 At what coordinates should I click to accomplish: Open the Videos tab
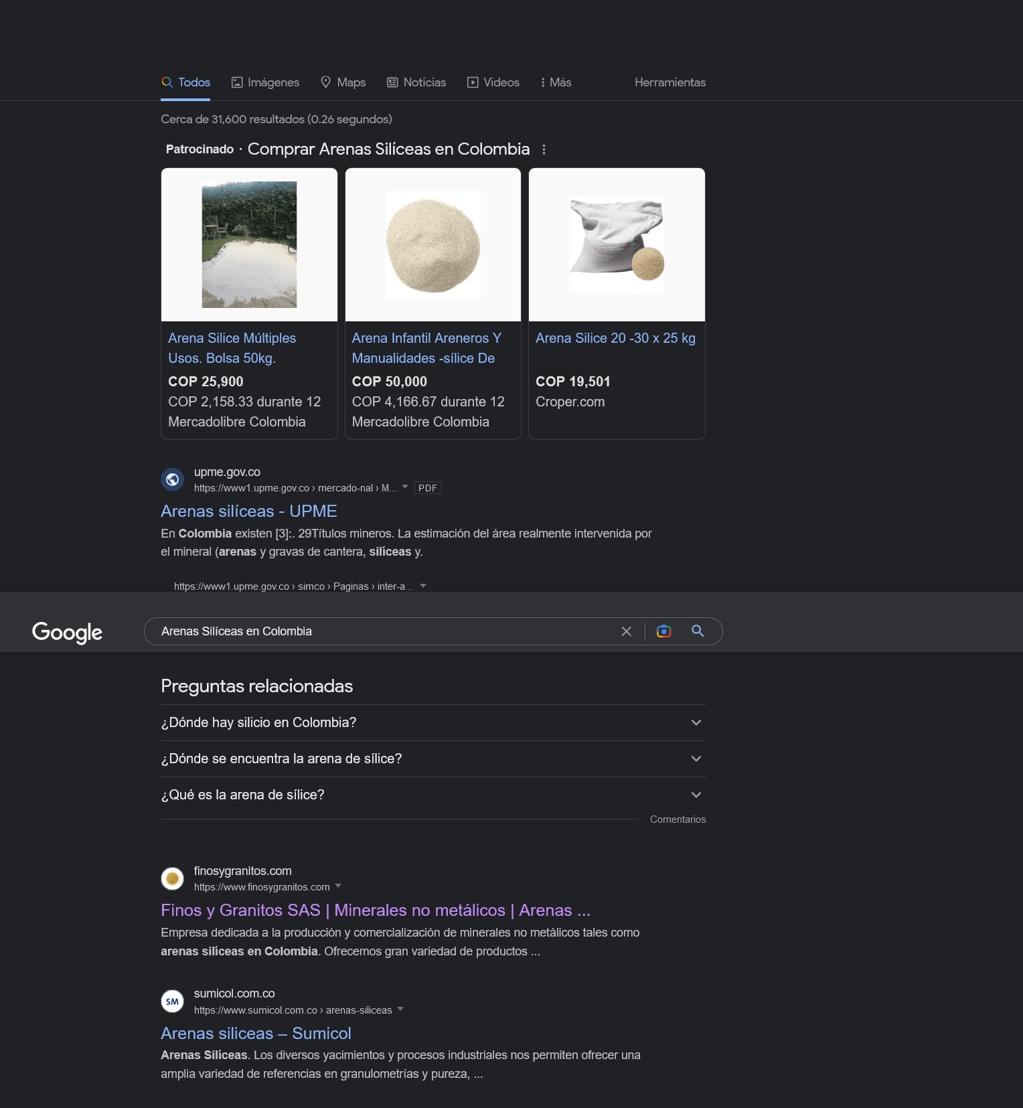pyautogui.click(x=493, y=82)
